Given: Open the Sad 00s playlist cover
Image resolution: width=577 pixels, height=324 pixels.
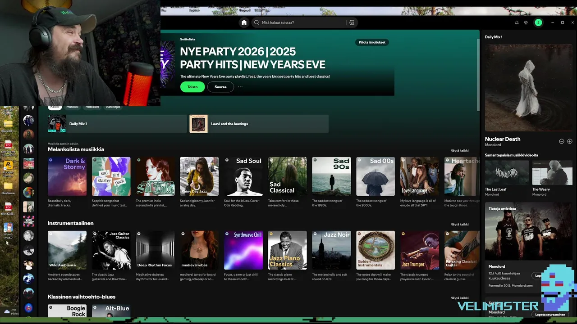Looking at the screenshot, I should (376, 176).
